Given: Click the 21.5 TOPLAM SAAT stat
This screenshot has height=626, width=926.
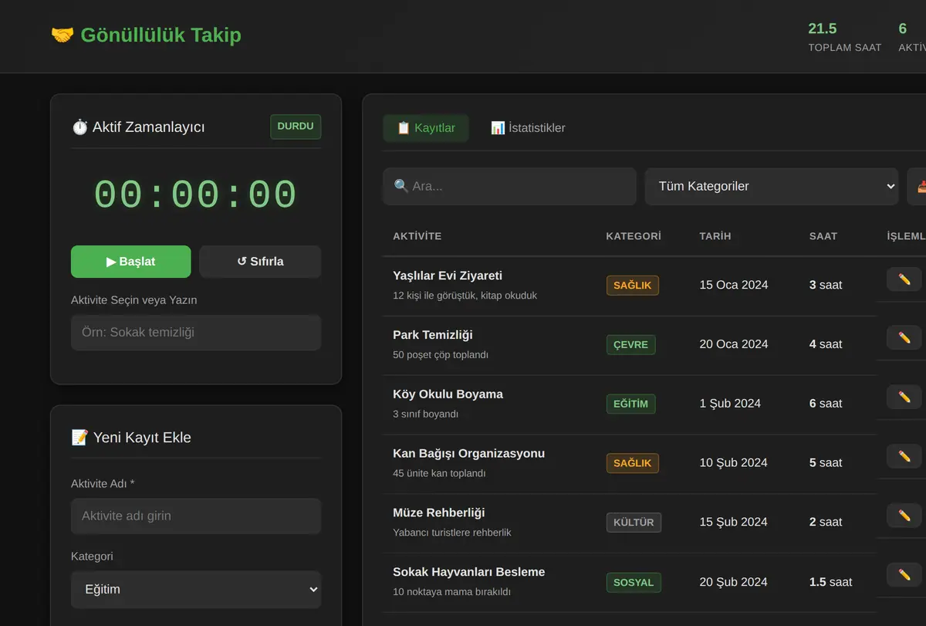Looking at the screenshot, I should [x=845, y=37].
